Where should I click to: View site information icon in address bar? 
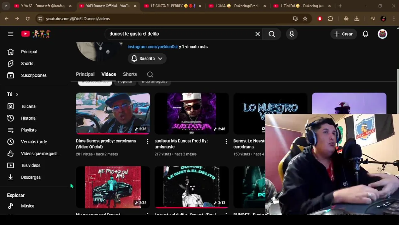click(40, 19)
